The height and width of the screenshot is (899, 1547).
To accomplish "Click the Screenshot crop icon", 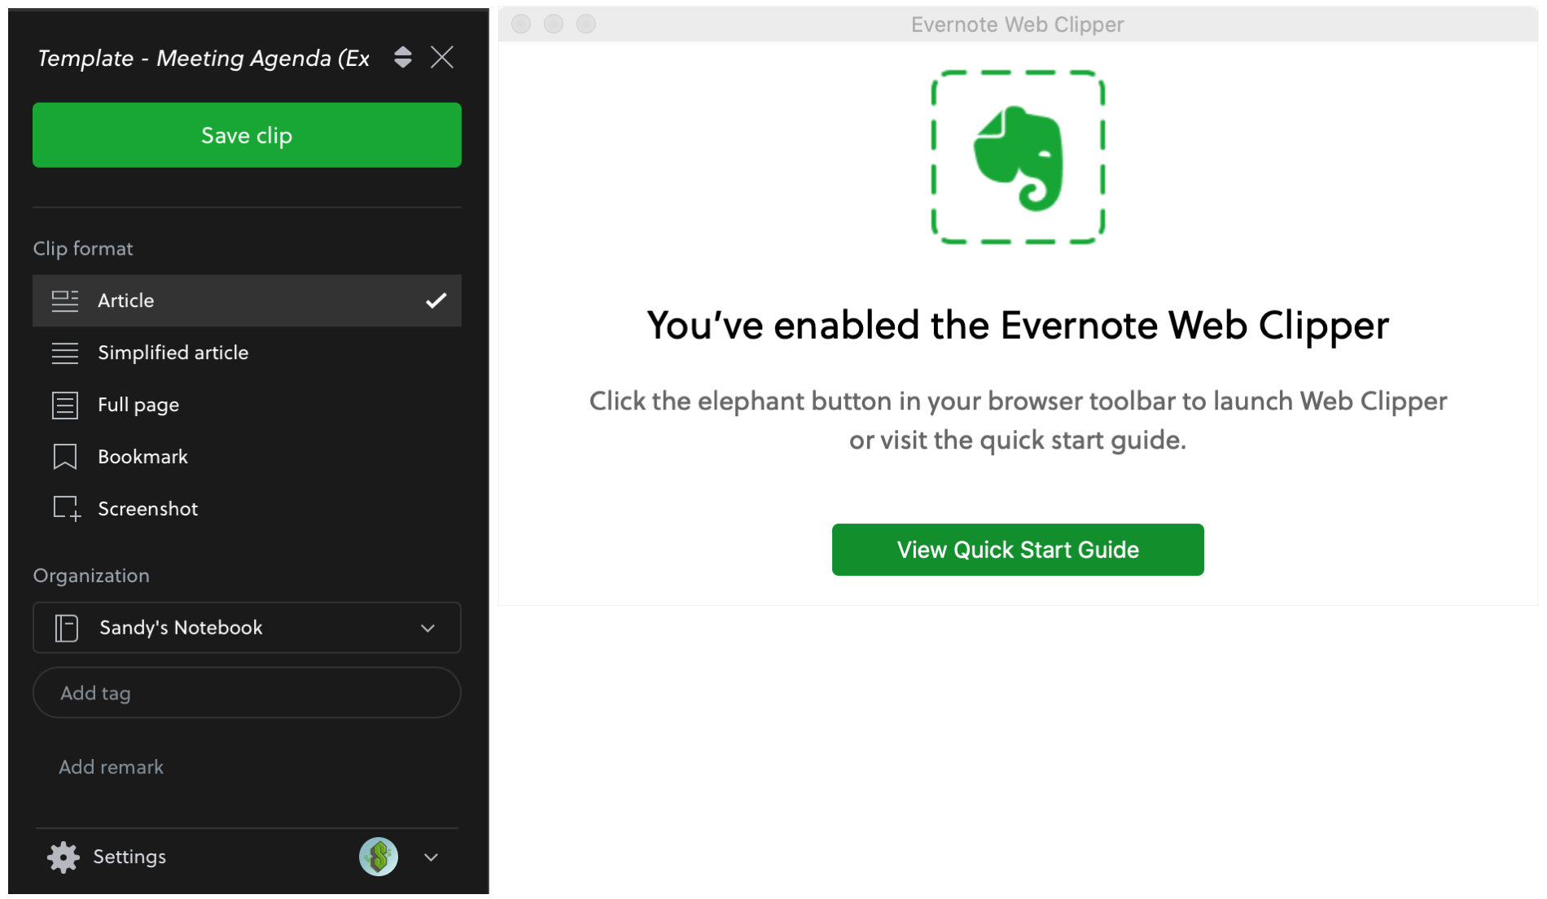I will (67, 509).
